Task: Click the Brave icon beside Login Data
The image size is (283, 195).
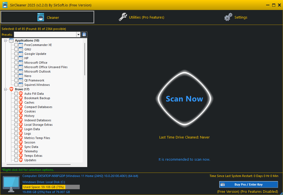Action: click(x=21, y=129)
